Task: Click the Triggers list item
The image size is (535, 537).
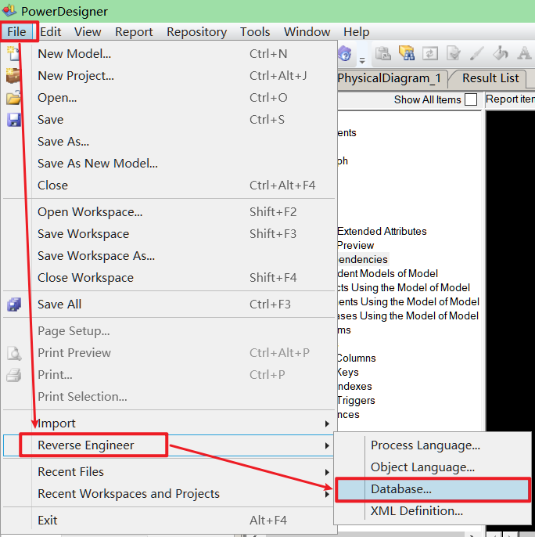Action: (356, 401)
